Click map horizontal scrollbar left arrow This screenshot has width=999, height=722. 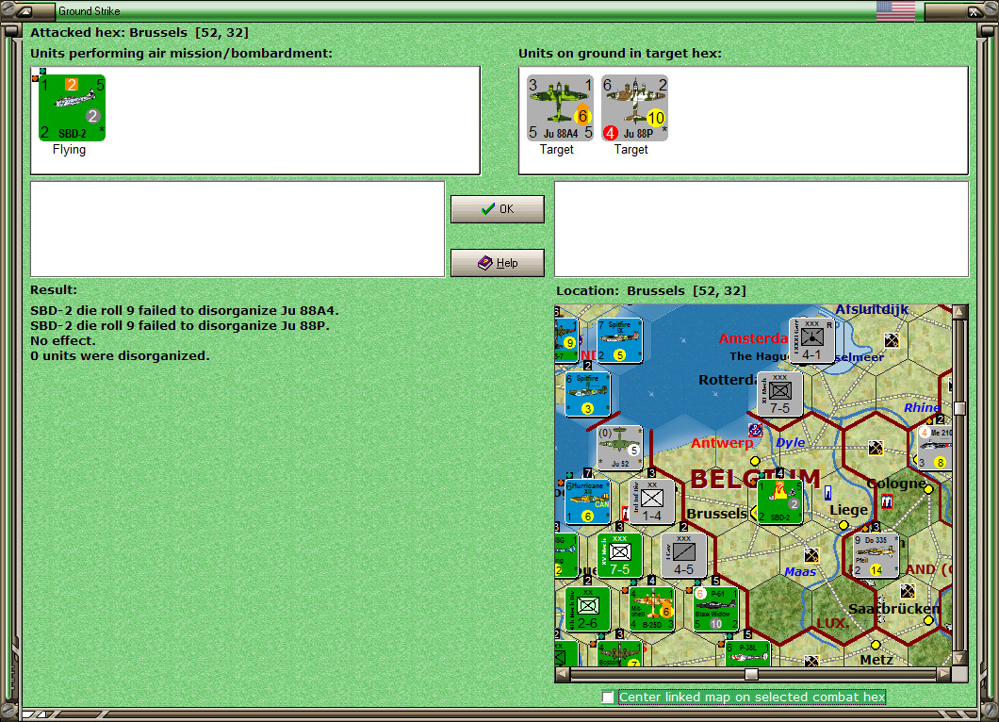[562, 674]
